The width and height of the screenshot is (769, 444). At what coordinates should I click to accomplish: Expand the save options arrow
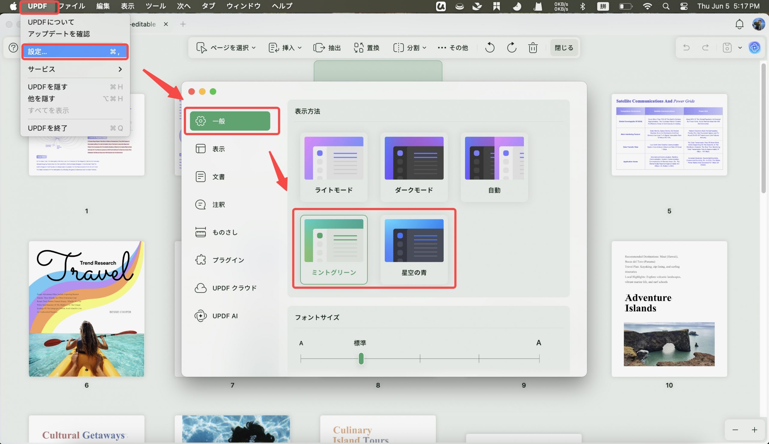[x=740, y=48]
